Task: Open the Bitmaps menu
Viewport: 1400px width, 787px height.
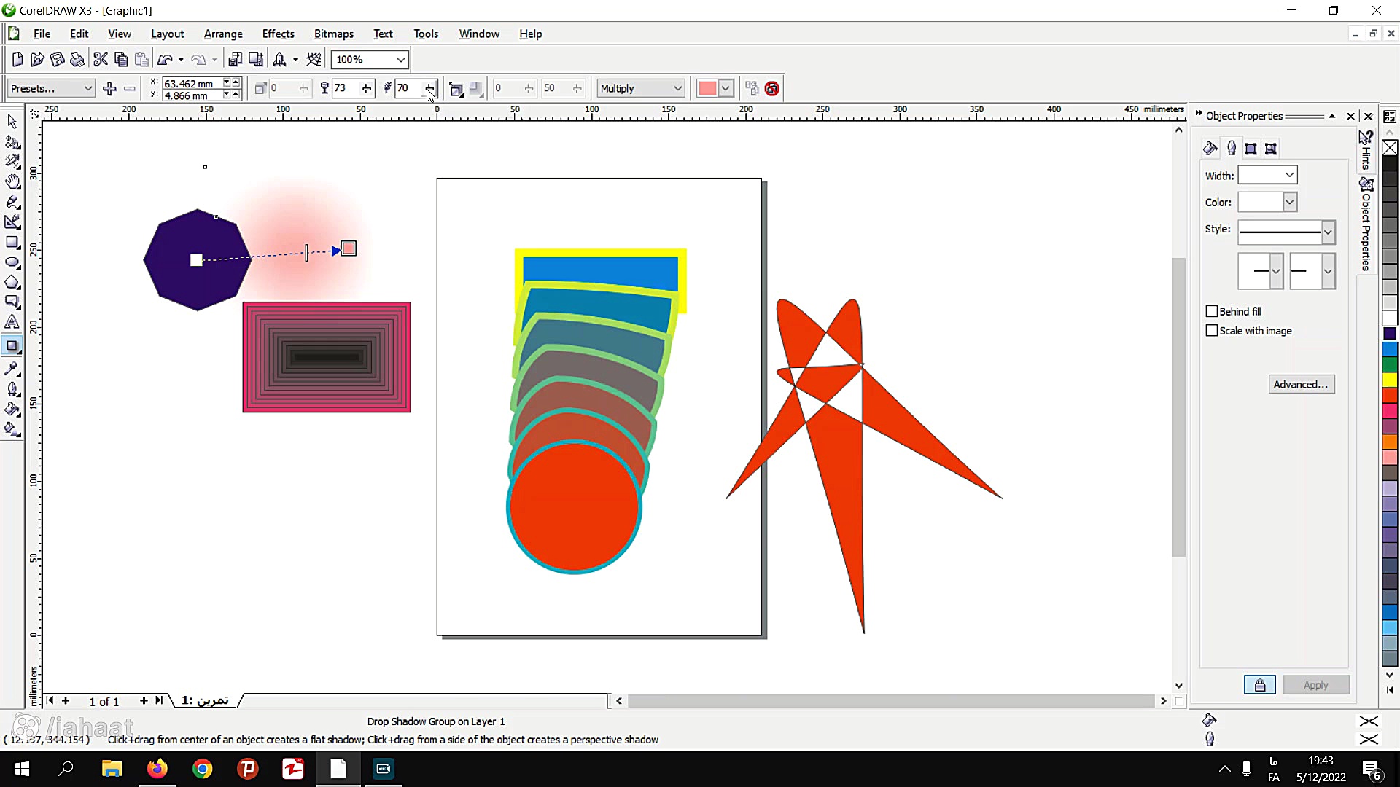Action: (333, 34)
